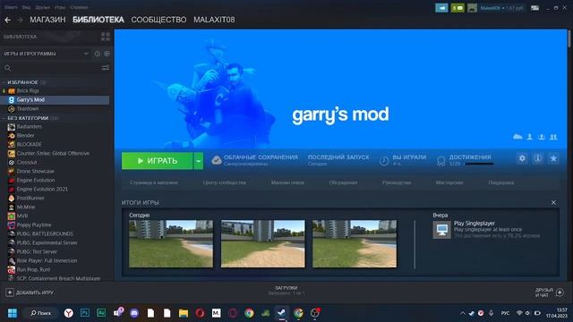Open MALAXIT08 profile tab
Screen dimensions: 573x322
click(x=214, y=20)
